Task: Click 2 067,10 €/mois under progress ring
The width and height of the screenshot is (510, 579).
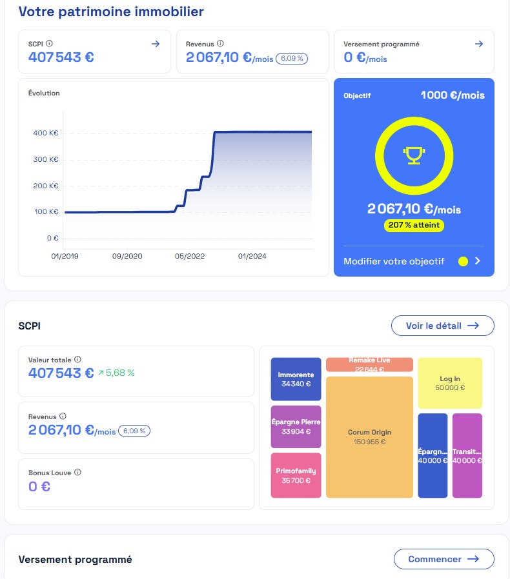Action: pyautogui.click(x=414, y=209)
